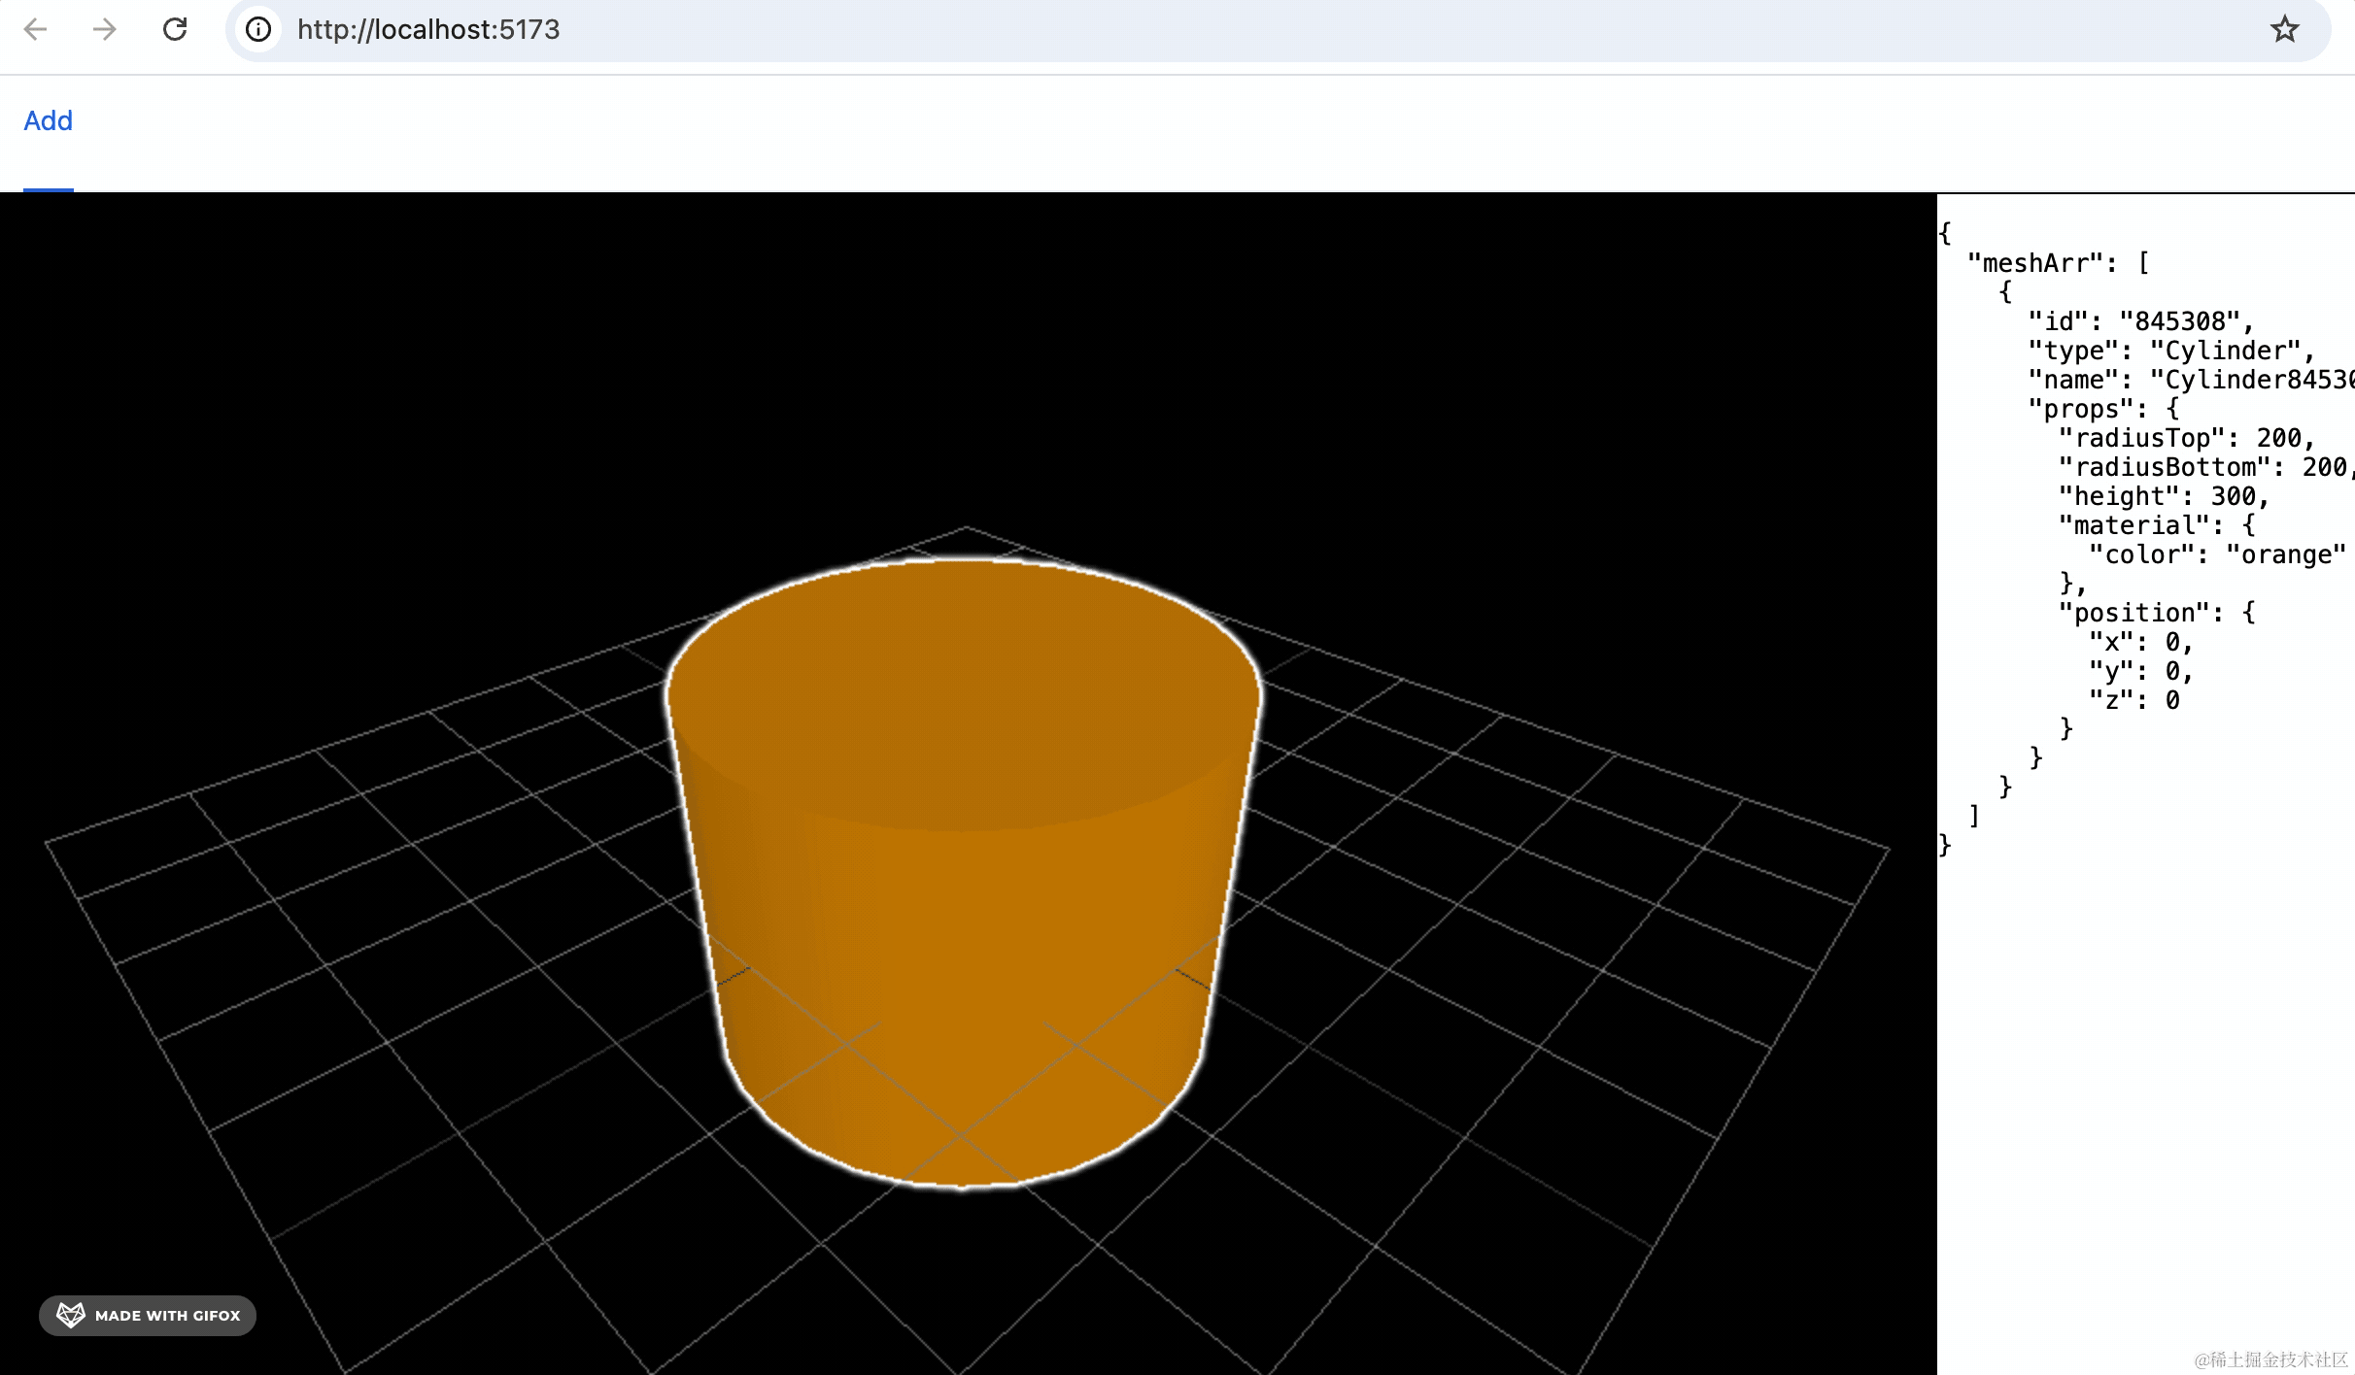Click the "color": "orange" line
2355x1375 pixels.
tap(2218, 554)
